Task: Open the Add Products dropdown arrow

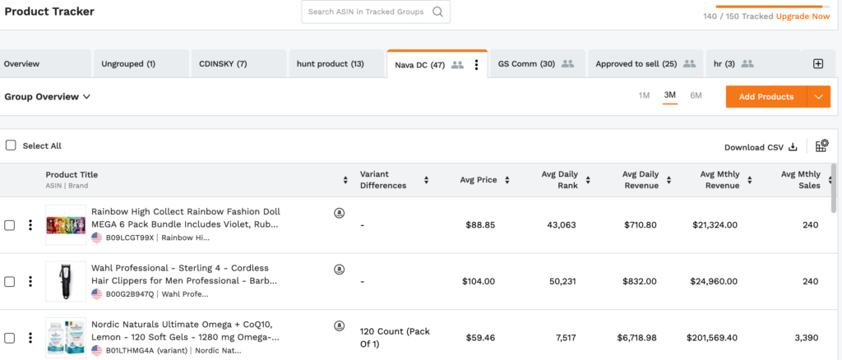Action: [818, 97]
